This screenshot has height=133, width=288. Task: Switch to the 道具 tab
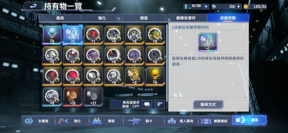pos(60,18)
